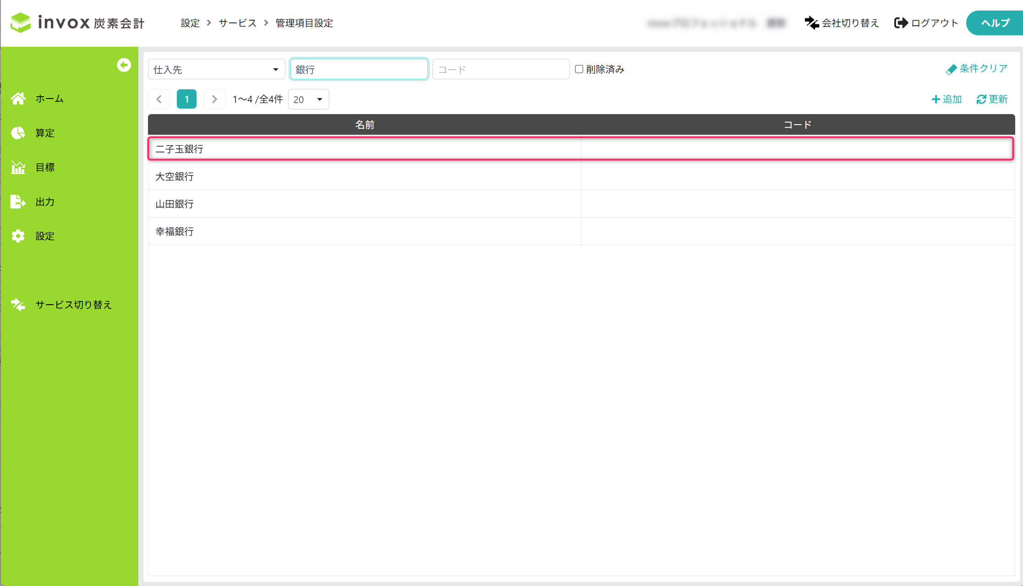The width and height of the screenshot is (1023, 586).
Task: Open the 仕入先 category dropdown
Action: click(216, 70)
